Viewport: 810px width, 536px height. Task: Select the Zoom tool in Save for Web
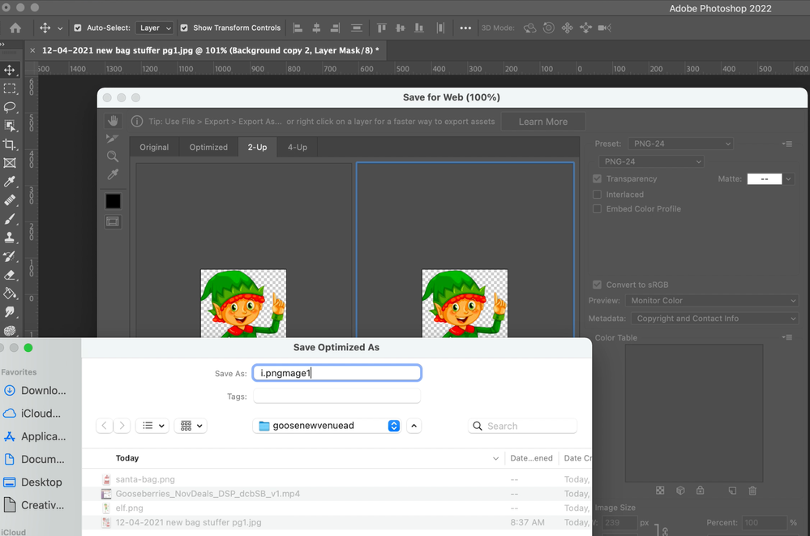[x=113, y=157]
